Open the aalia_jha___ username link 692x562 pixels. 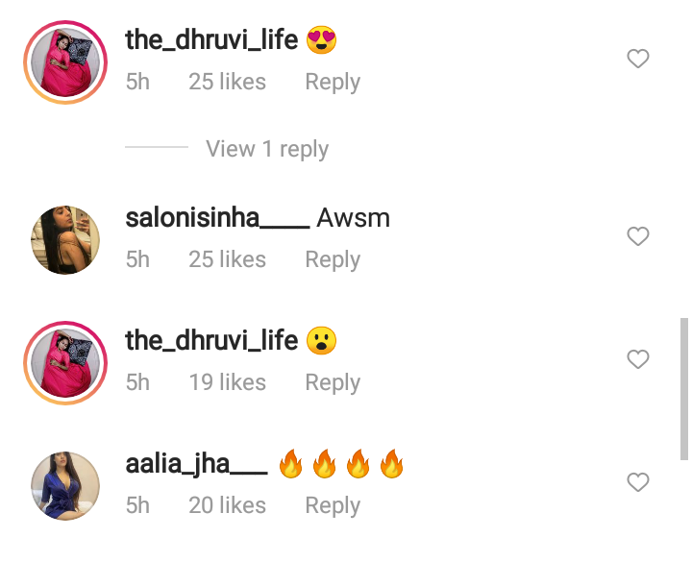click(196, 465)
